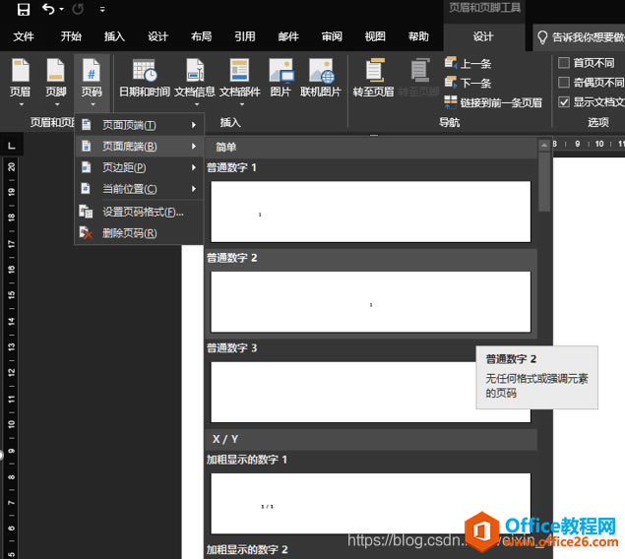The width and height of the screenshot is (625, 559).
Task: Click the page number gallery scrollbar thumb
Action: 544,181
